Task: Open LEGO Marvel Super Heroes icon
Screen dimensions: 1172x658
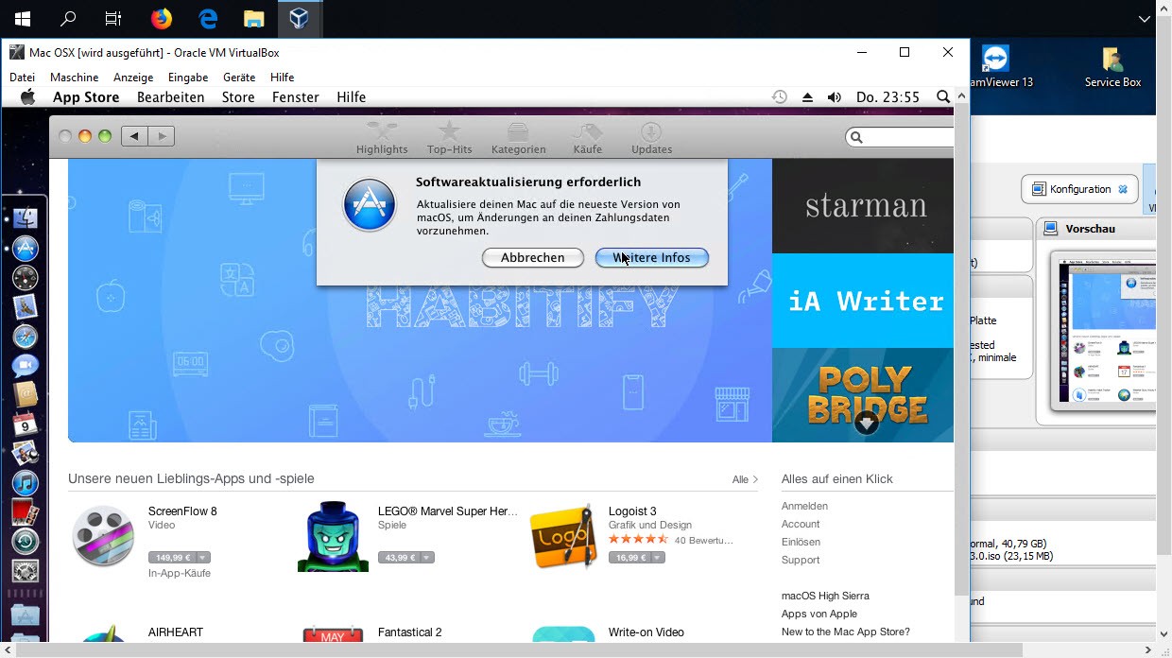Action: 333,536
